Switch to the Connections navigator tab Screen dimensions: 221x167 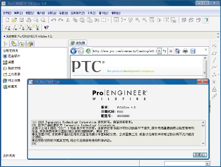30,44
